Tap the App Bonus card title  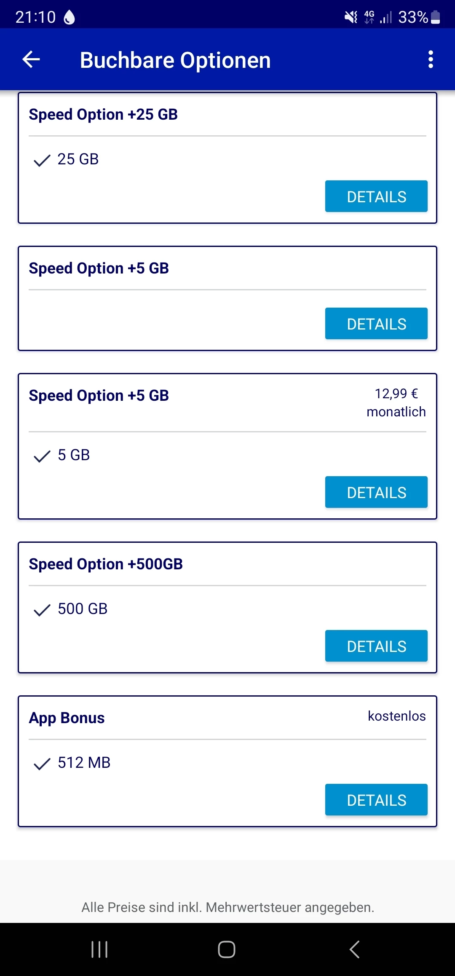coord(67,718)
